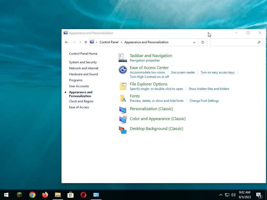
Task: Expand chevron after Control Panel breadcrumb
Action: (122, 42)
